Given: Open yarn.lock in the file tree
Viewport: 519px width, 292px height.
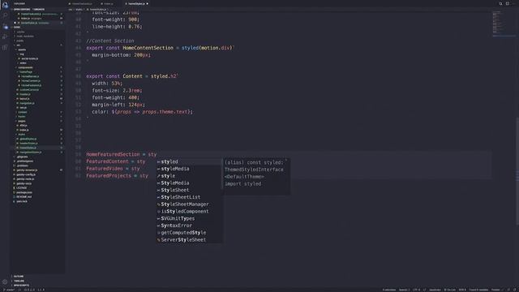Looking at the screenshot, I should [22, 201].
